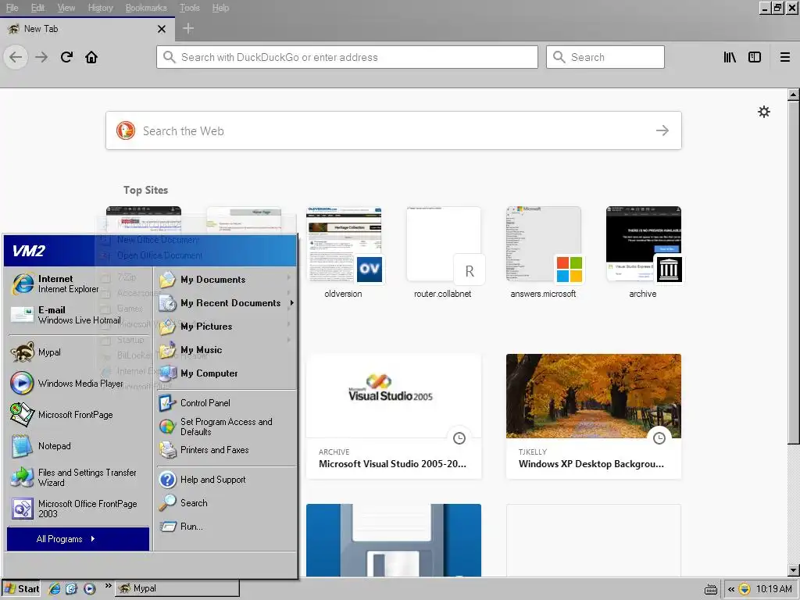Open new tab page settings gear
800x600 pixels.
764,112
